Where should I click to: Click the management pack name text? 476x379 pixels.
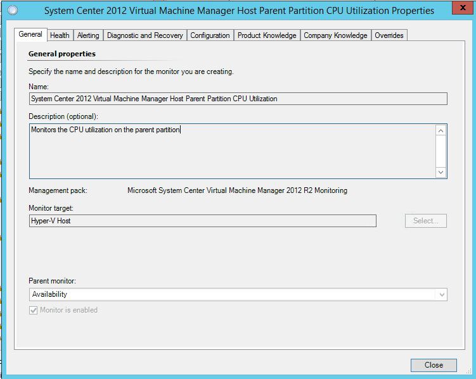point(237,190)
